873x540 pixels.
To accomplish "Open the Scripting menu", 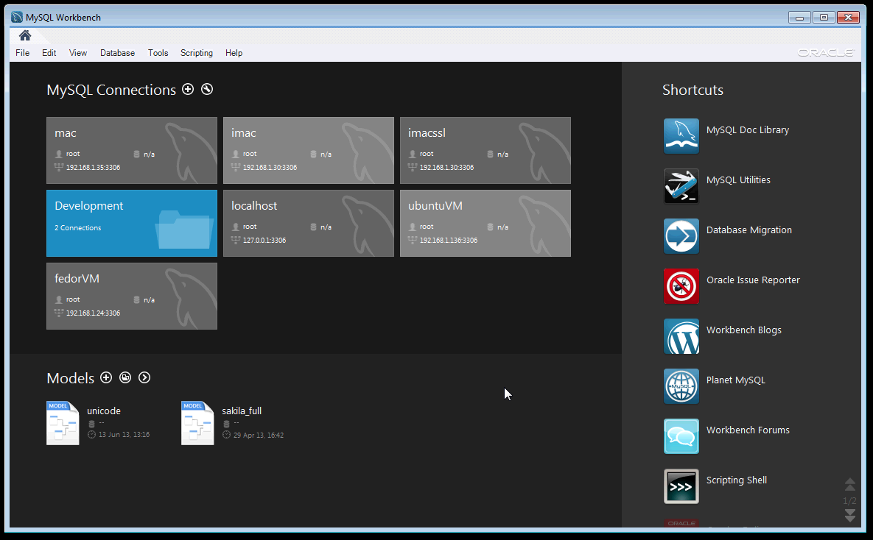I will pos(196,53).
